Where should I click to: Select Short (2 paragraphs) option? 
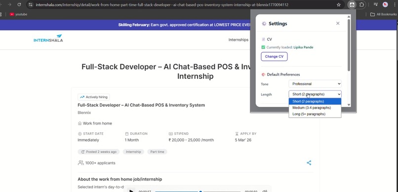point(315,101)
